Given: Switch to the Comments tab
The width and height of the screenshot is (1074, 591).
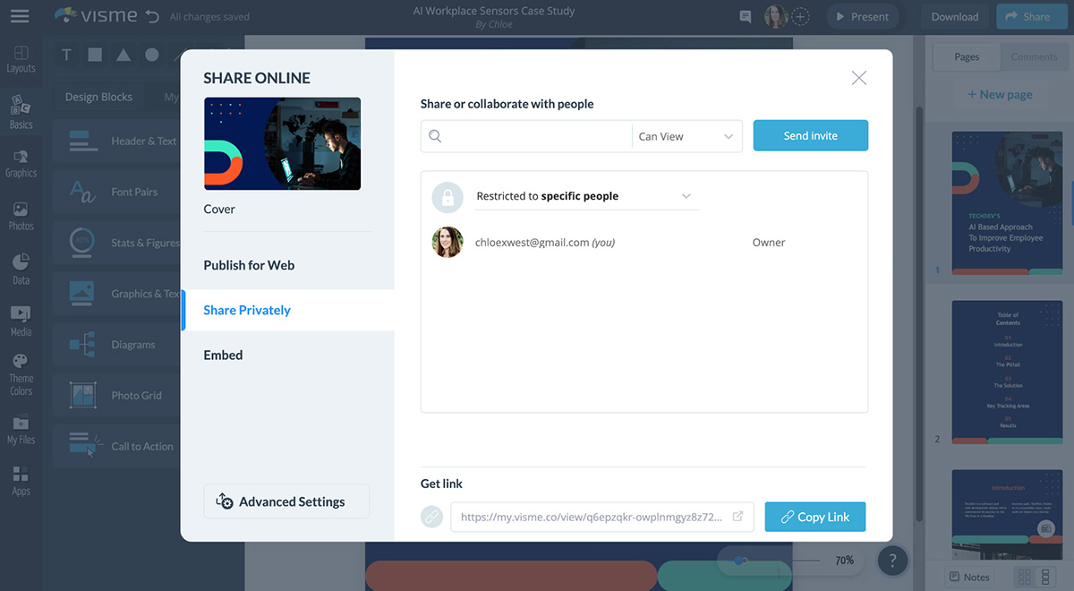Looking at the screenshot, I should (1034, 56).
